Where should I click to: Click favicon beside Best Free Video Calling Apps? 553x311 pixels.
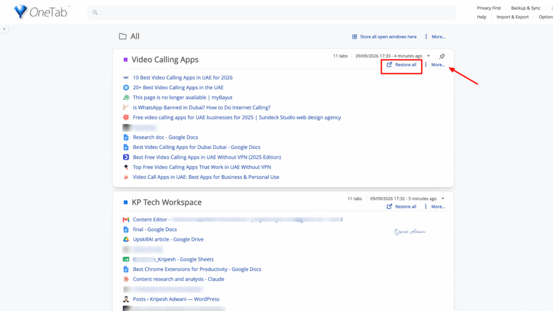pos(126,157)
